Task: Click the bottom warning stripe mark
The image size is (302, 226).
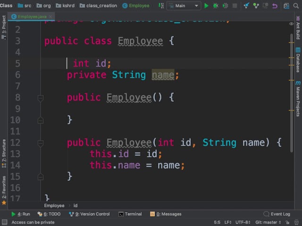Action: [x=291, y=110]
